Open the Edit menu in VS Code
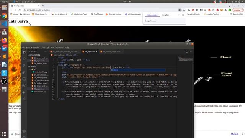 (x=28, y=48)
